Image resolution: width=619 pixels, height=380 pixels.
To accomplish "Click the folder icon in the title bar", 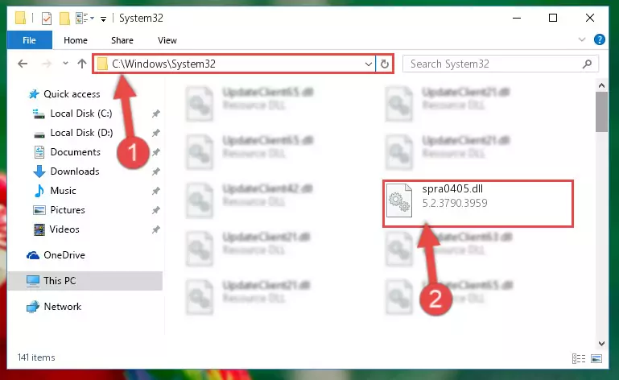I will point(21,19).
